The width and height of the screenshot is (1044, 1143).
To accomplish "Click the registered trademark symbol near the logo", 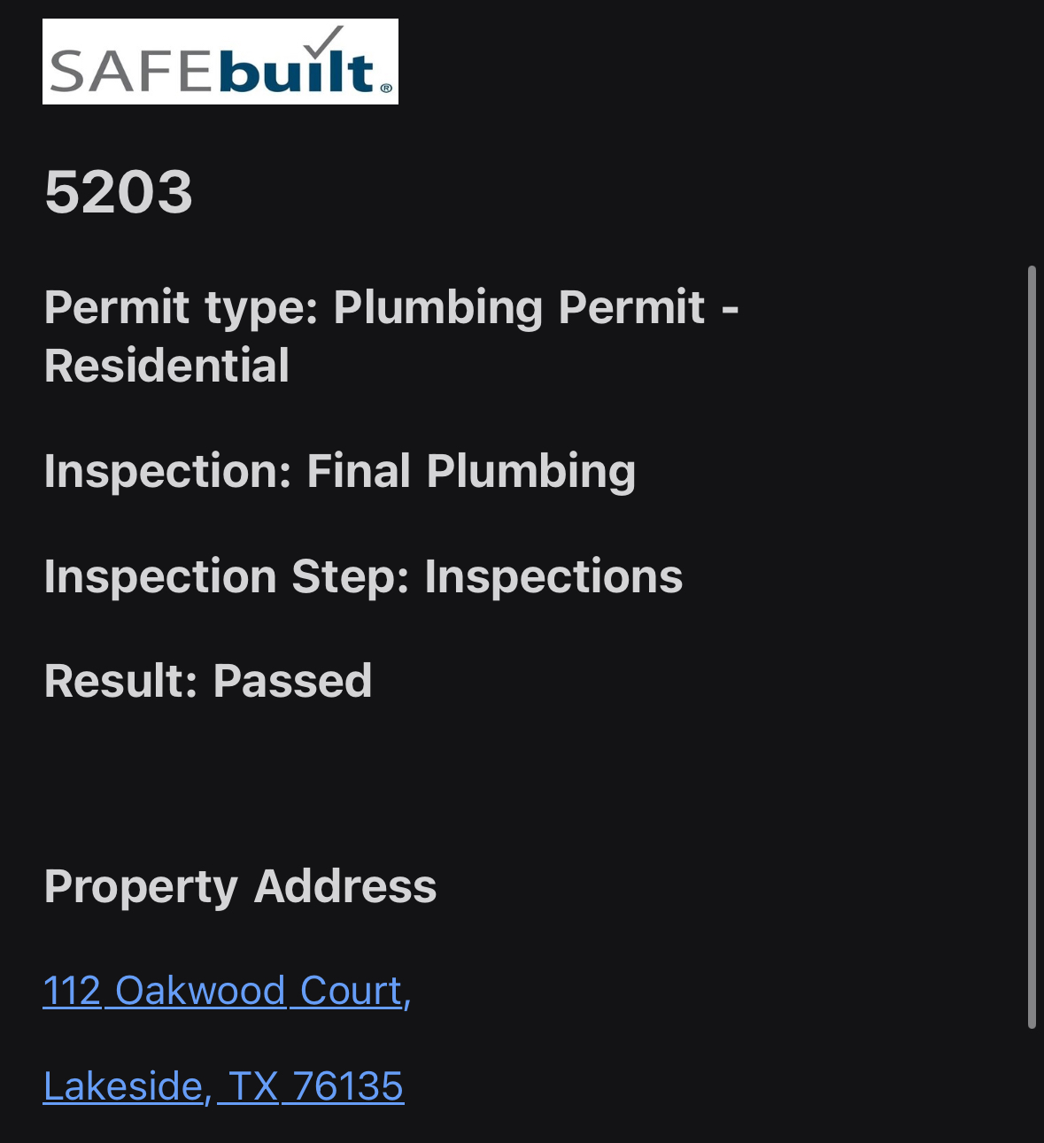I will tap(387, 89).
